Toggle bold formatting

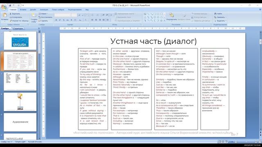tap(56, 20)
